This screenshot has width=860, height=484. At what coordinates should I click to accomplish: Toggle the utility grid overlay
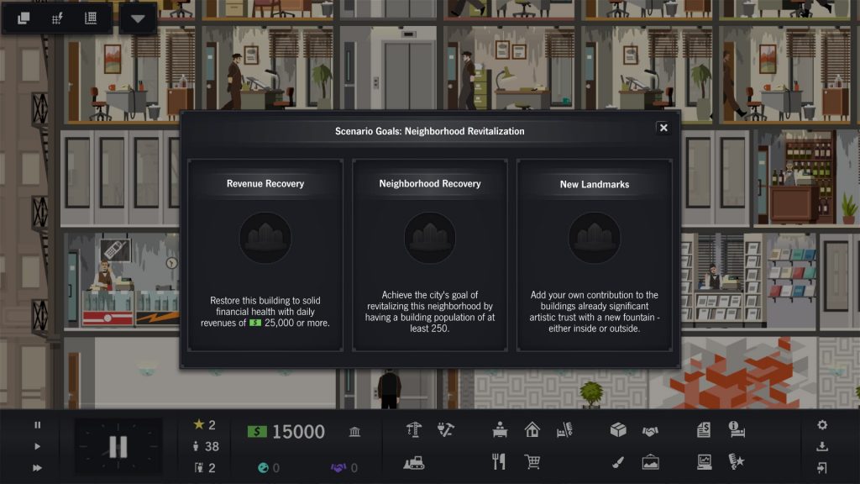[57, 18]
